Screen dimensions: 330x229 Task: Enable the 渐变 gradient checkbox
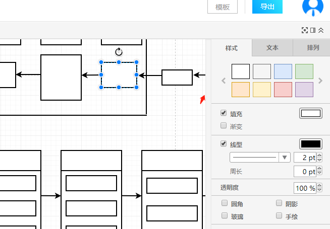click(224, 125)
